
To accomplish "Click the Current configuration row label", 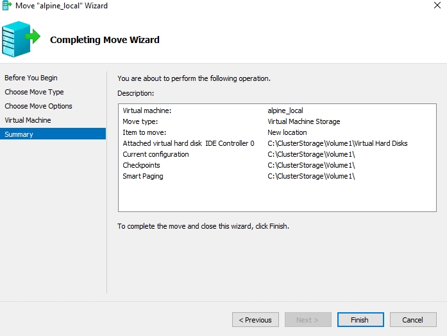I will [x=156, y=154].
